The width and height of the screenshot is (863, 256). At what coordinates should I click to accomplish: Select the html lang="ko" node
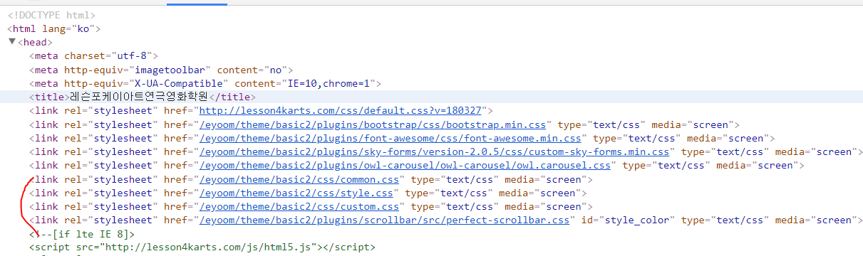pyautogui.click(x=55, y=29)
